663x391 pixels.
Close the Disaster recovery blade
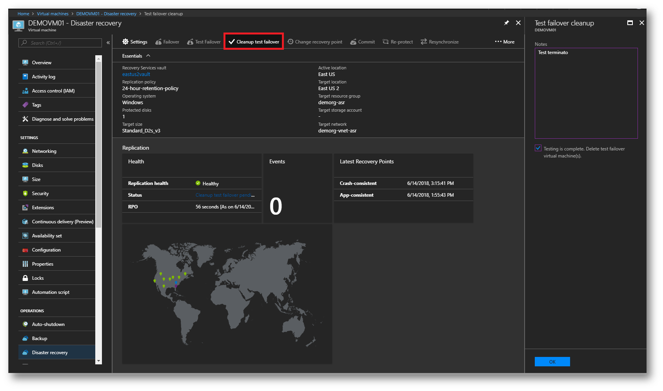518,23
